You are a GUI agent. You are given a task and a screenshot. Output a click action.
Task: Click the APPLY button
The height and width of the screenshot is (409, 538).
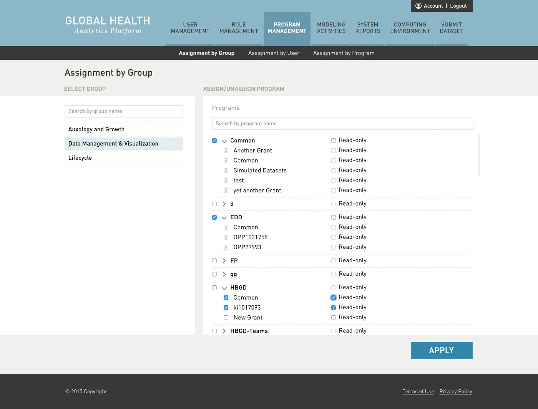[x=441, y=350]
